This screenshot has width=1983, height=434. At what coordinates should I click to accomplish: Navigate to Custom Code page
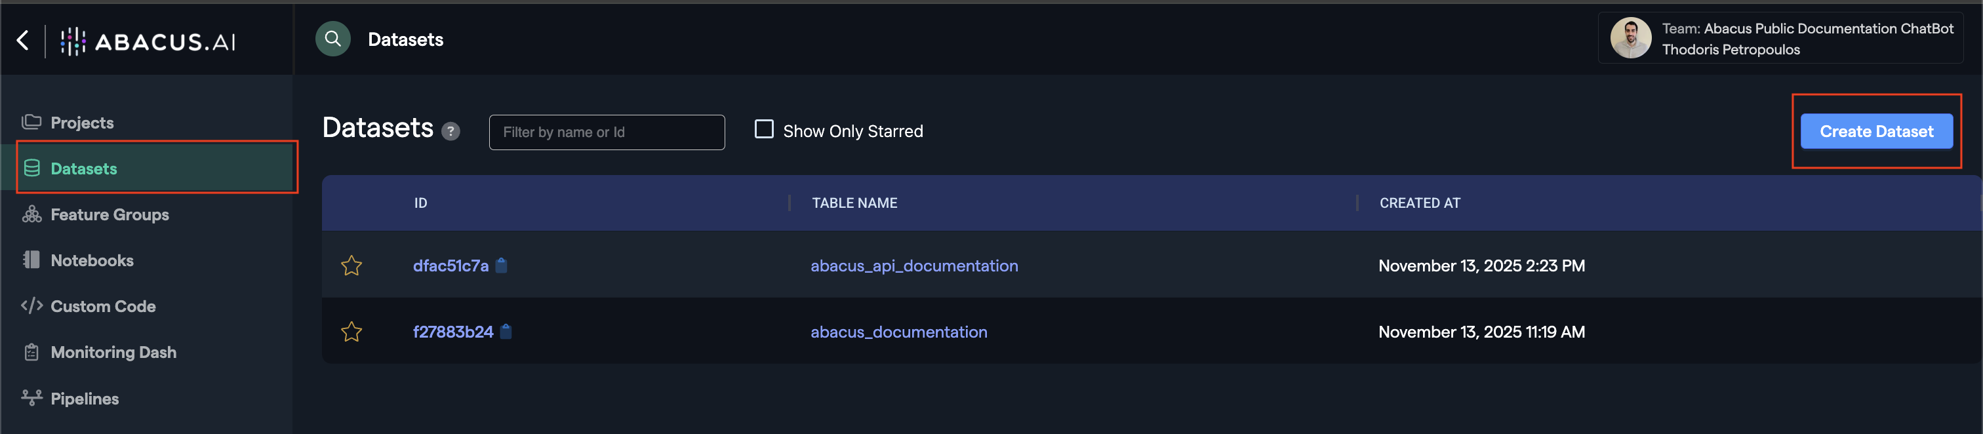pyautogui.click(x=102, y=306)
